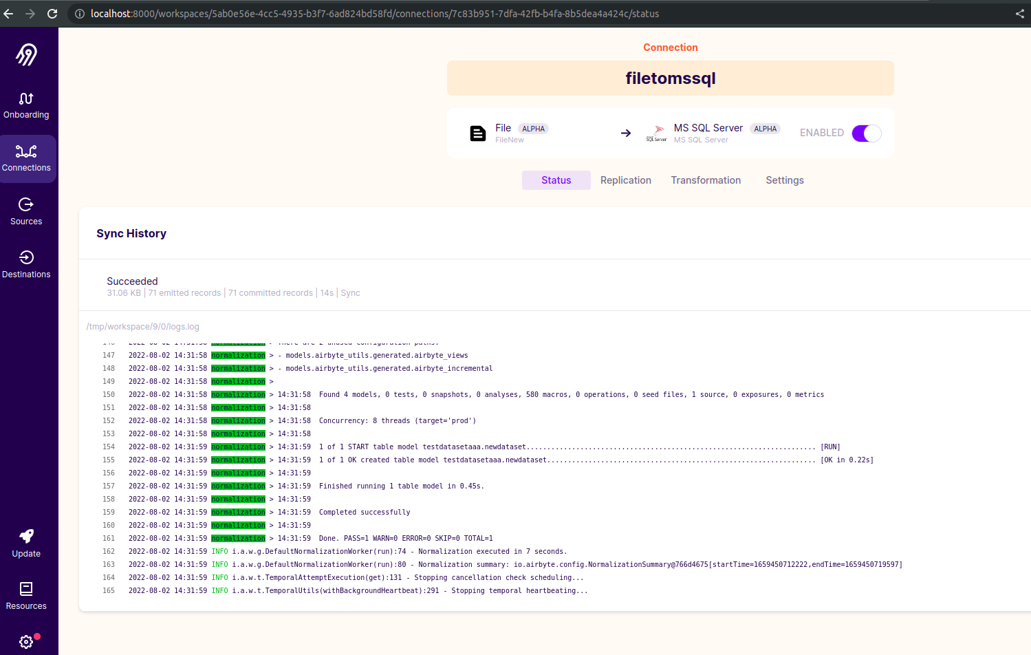Open the Destinations page
This screenshot has width=1031, height=655.
[x=26, y=265]
